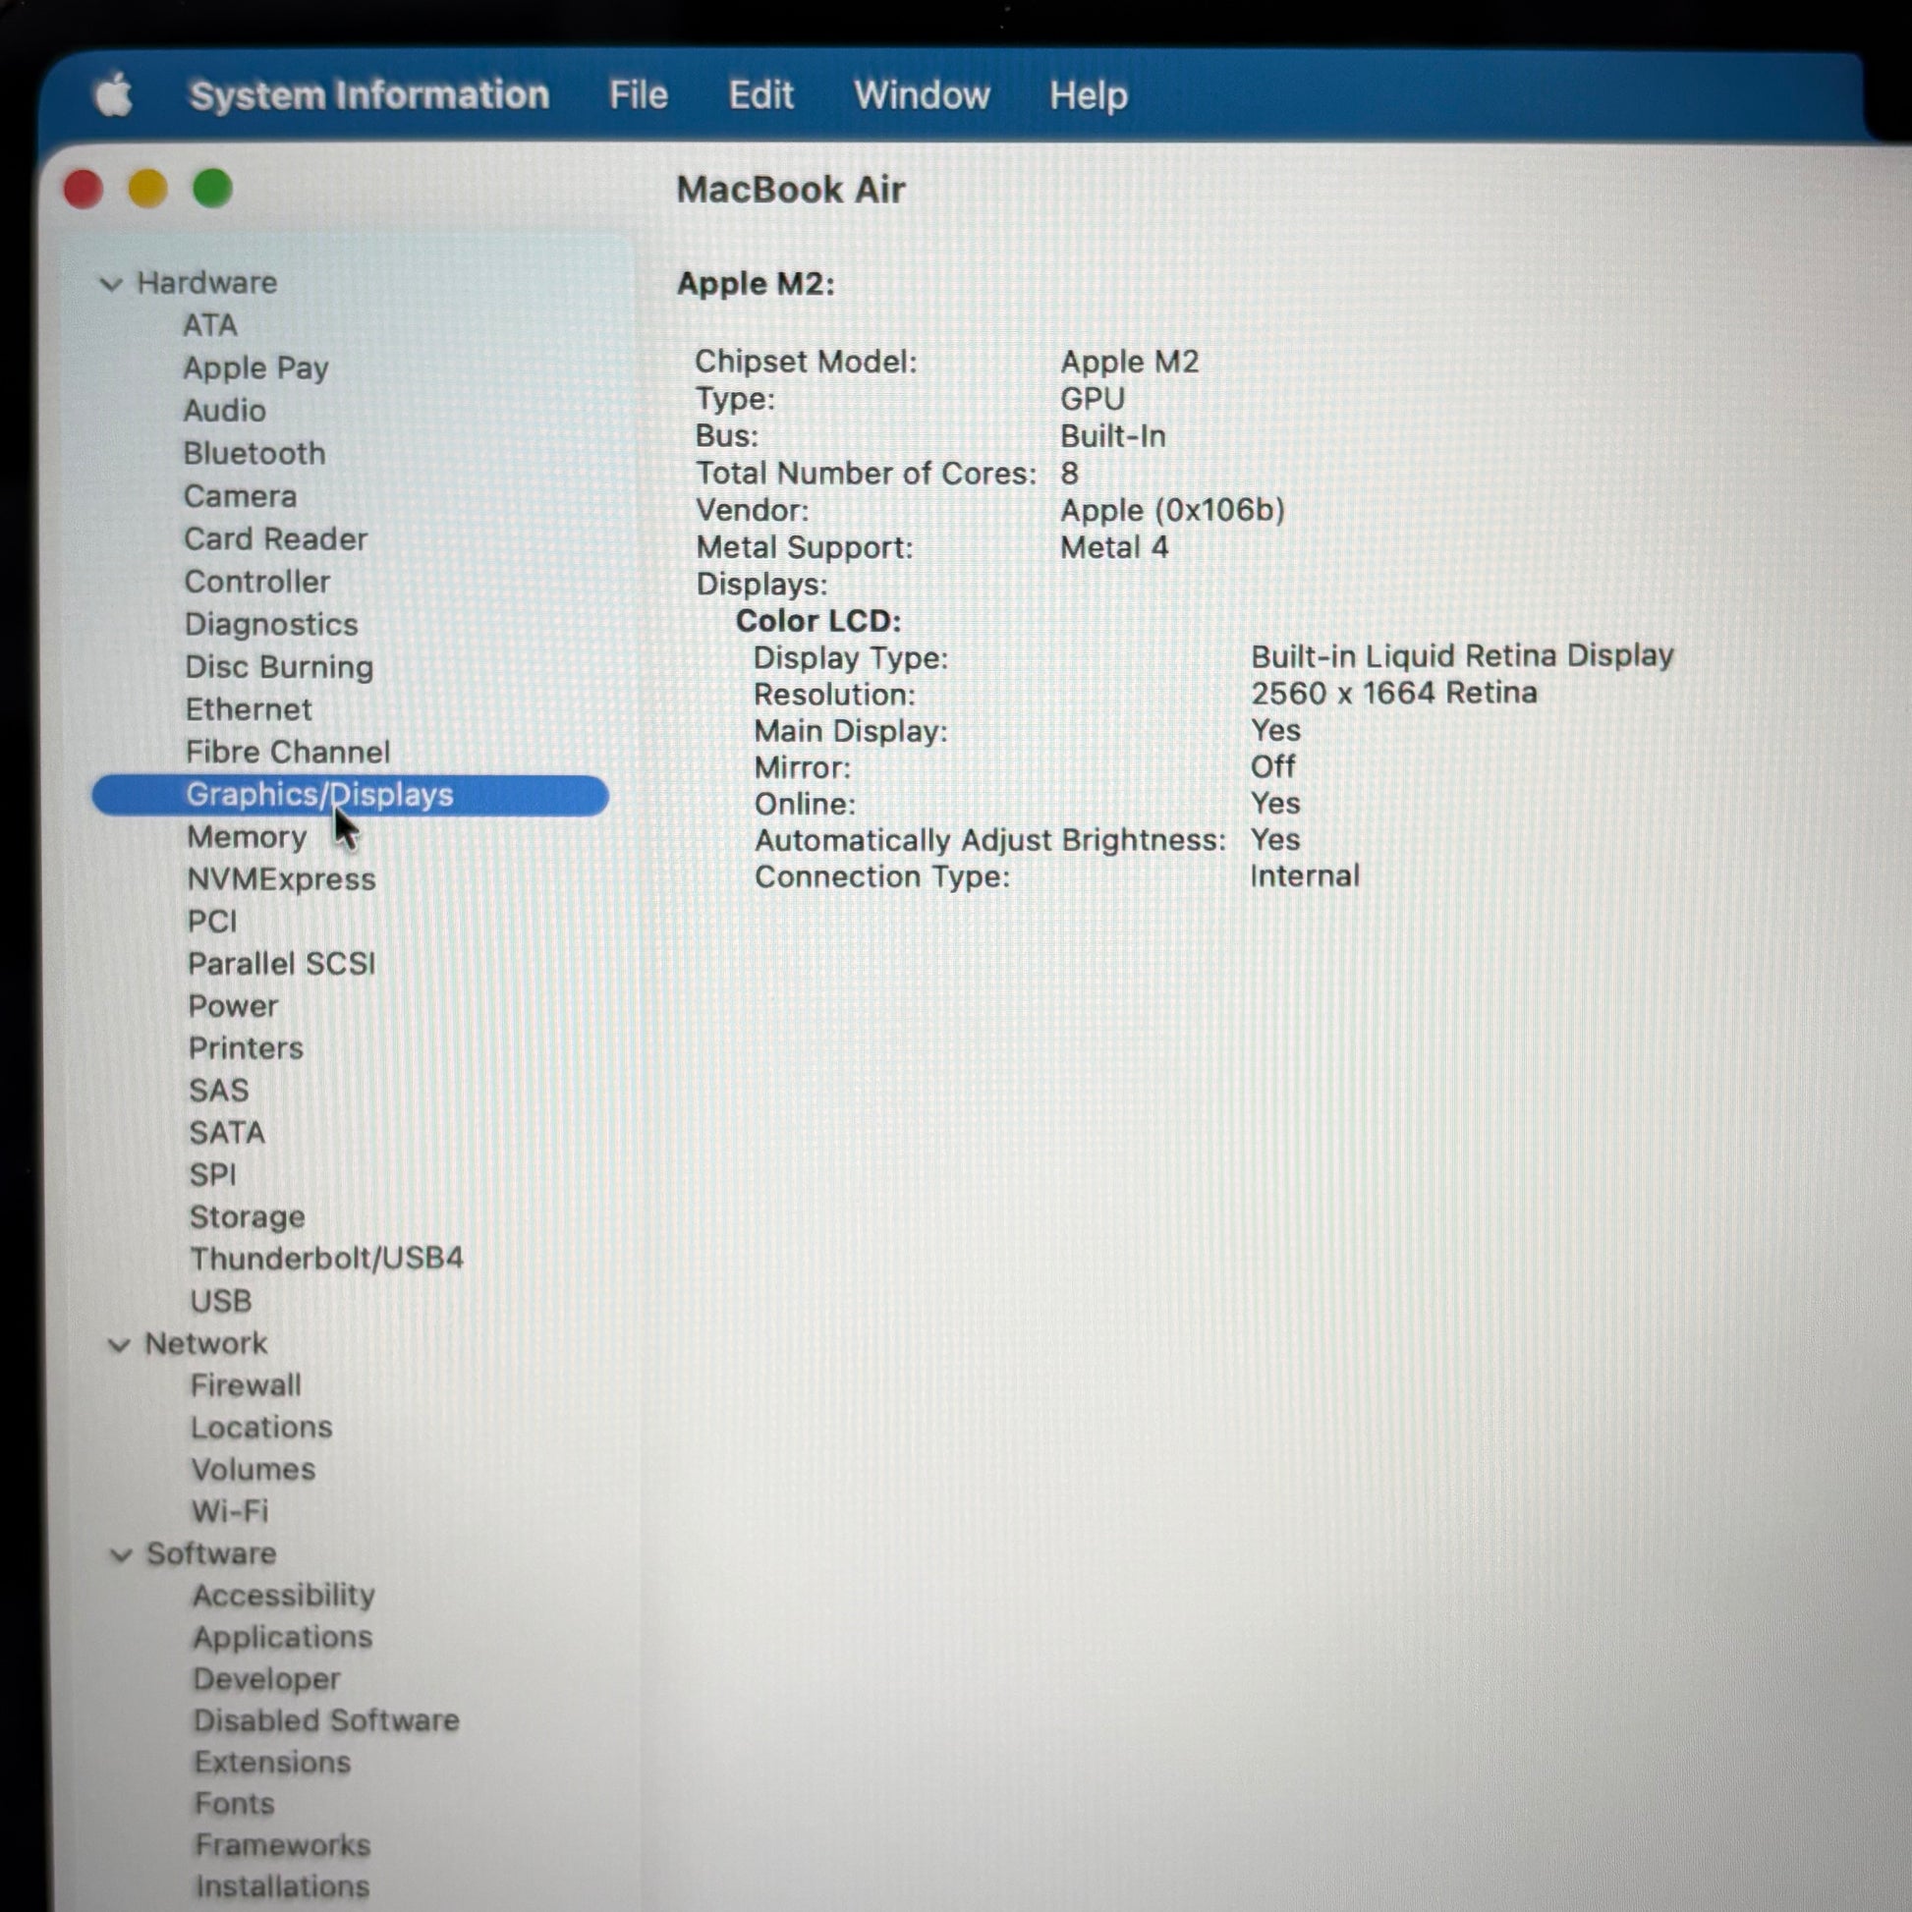This screenshot has width=1912, height=1912.
Task: Select Thunderbolt/USB4 in the sidebar
Action: pyautogui.click(x=325, y=1259)
